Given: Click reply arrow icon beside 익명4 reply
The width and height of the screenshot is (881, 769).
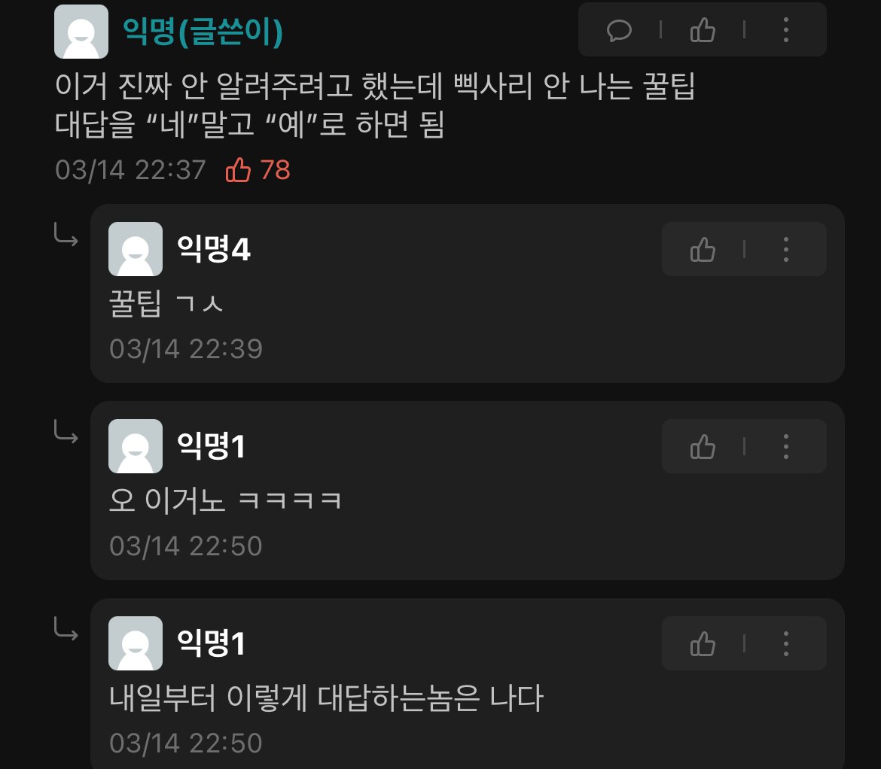Looking at the screenshot, I should 66,235.
